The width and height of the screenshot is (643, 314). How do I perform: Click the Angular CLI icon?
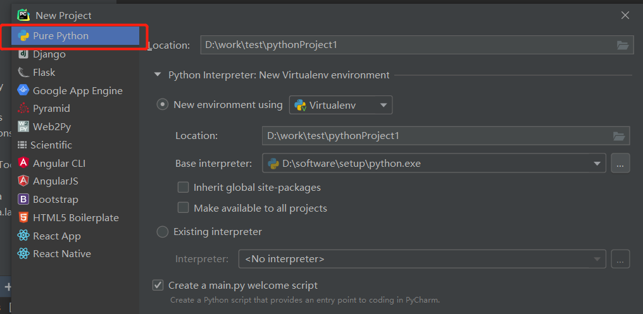23,163
